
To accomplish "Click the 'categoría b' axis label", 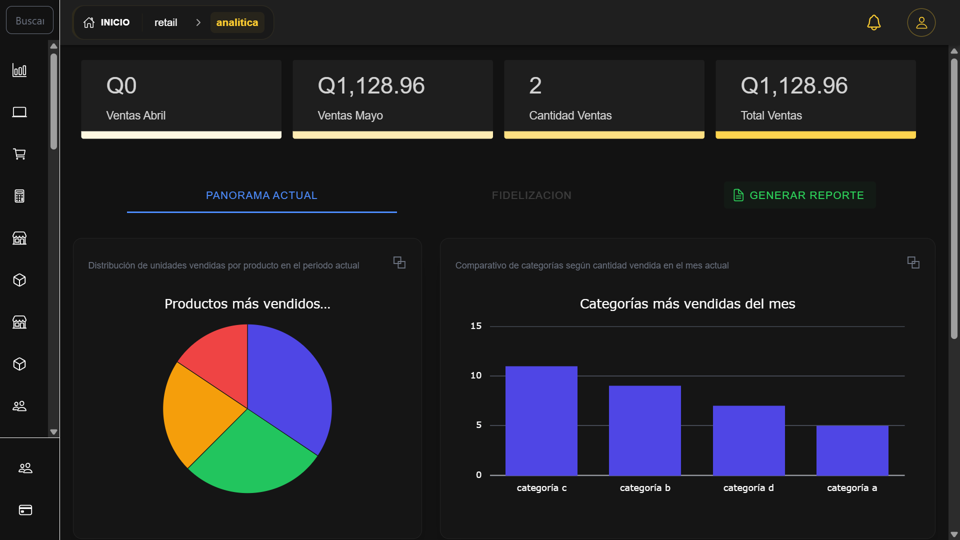I will (645, 488).
